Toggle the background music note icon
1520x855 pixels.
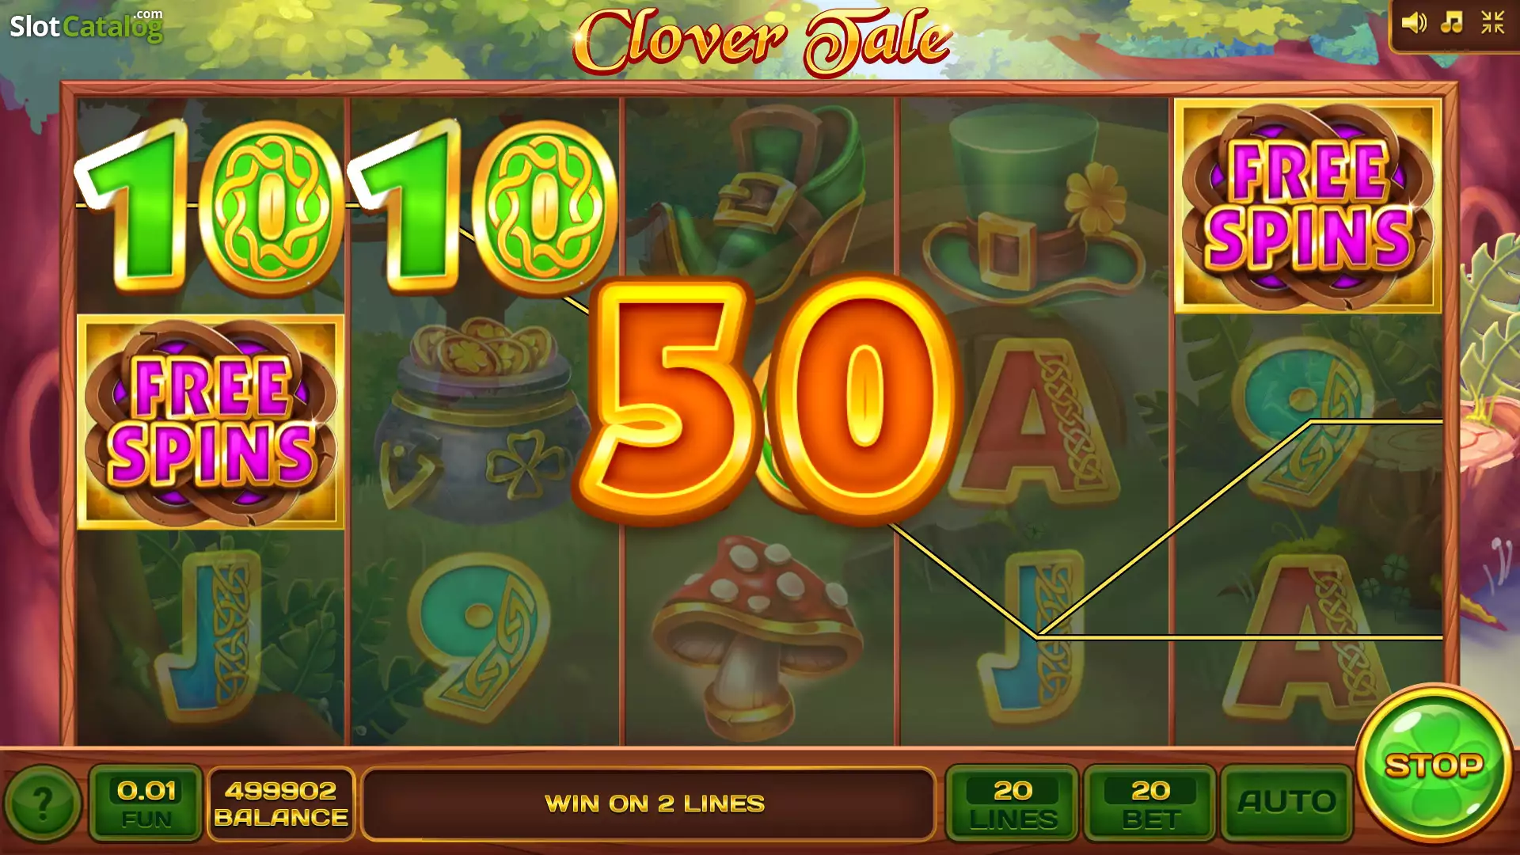pyautogui.click(x=1452, y=22)
